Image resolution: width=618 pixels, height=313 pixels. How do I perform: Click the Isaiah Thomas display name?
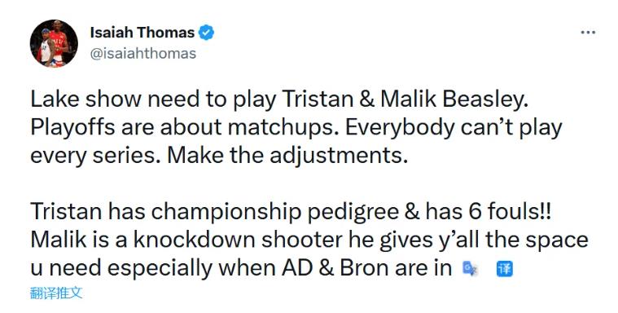142,33
